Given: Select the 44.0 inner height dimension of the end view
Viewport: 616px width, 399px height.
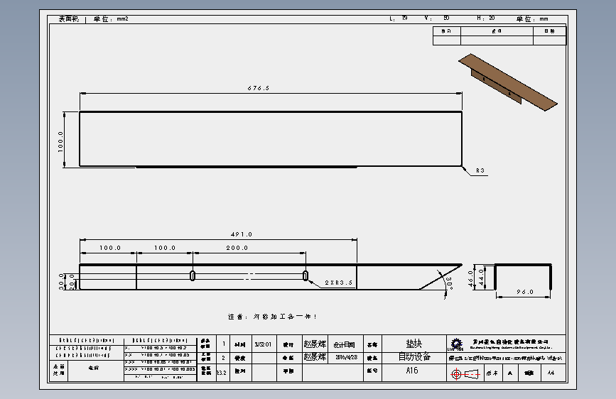Looking at the screenshot, I should 481,278.
